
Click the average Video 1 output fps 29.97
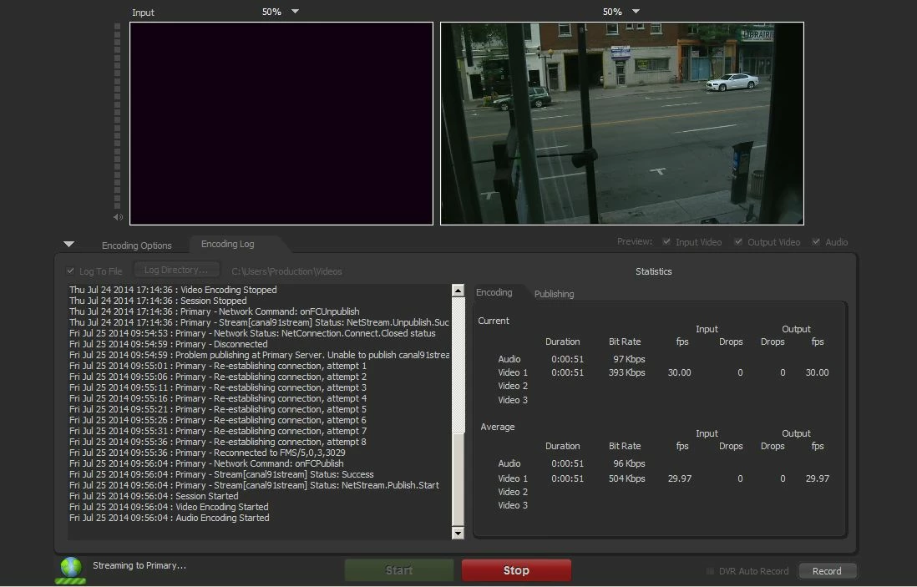[x=817, y=478]
